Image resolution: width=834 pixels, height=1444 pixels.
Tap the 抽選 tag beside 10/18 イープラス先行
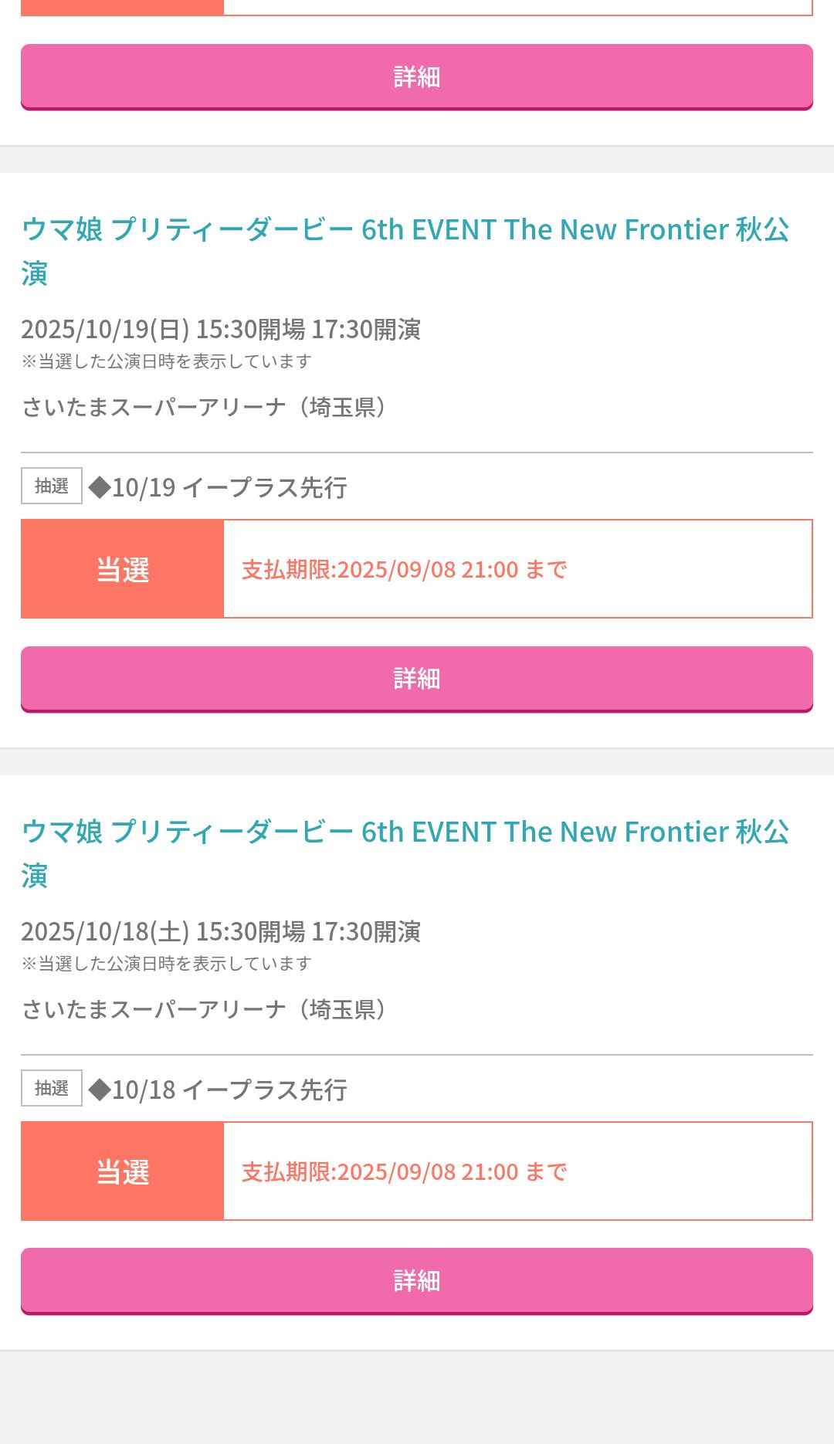coord(52,1089)
